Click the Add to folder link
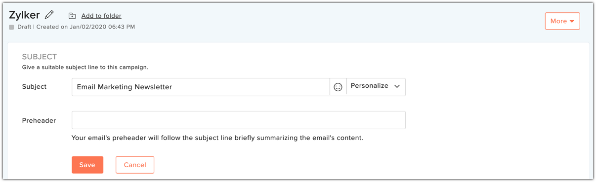This screenshot has width=596, height=182. 101,16
